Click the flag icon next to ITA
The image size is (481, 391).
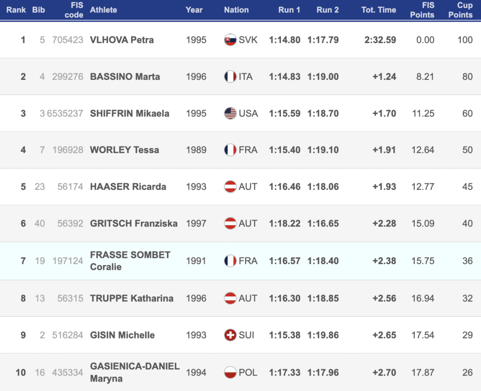pyautogui.click(x=230, y=77)
